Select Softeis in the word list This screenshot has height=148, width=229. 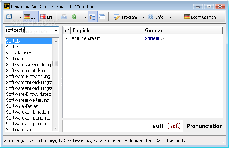click(29, 41)
